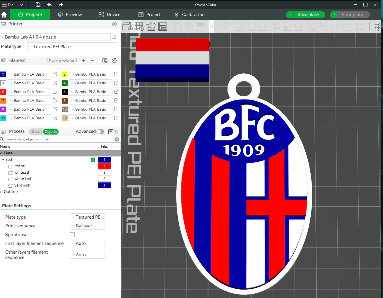Click the Assembly view puzzle icon

tap(379, 27)
